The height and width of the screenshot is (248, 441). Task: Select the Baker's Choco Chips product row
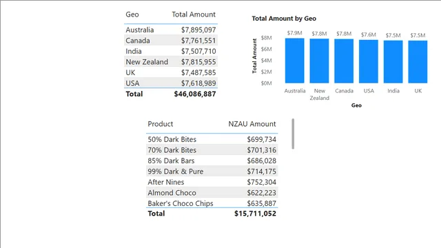(212, 203)
